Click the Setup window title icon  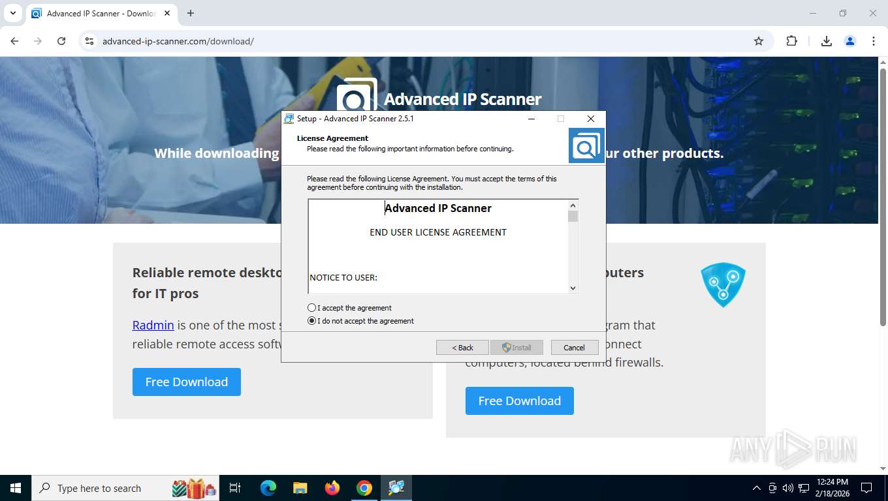pyautogui.click(x=289, y=119)
